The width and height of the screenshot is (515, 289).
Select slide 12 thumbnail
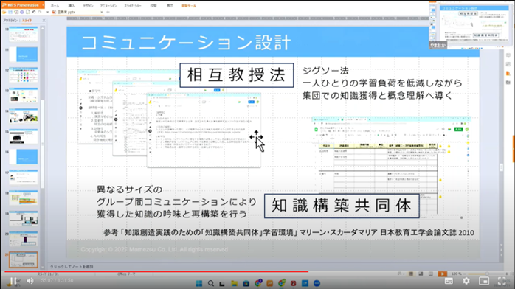click(x=24, y=74)
